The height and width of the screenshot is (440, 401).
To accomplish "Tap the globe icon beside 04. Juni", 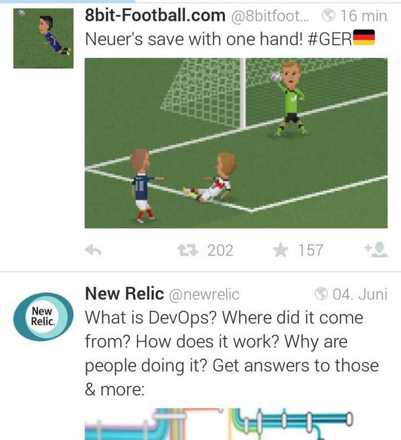I will (x=321, y=294).
